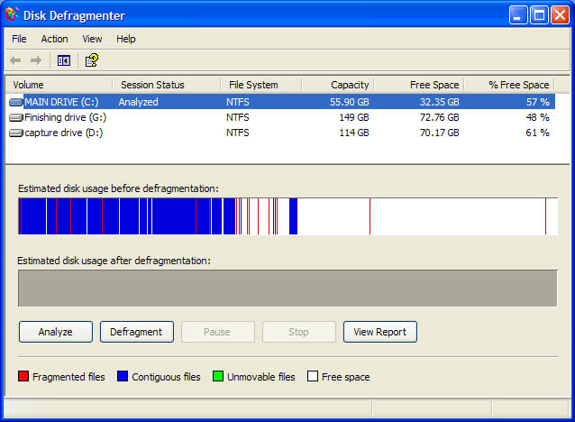Click NTFS in Finishing drive (G:) row
575x422 pixels.
(x=238, y=117)
